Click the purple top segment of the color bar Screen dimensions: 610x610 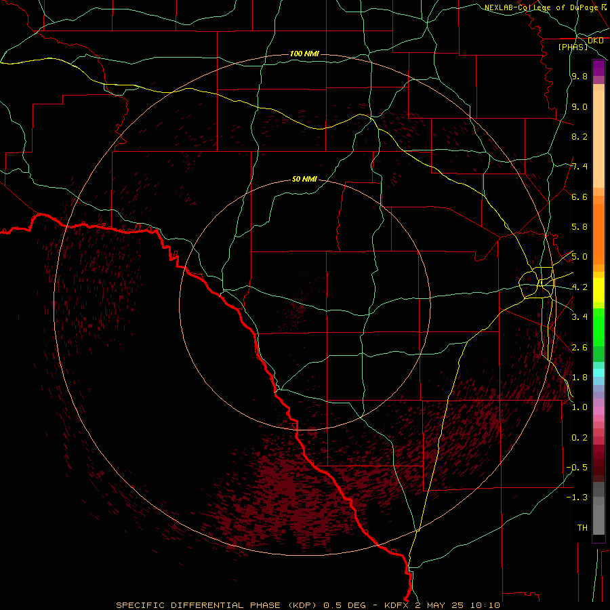(598, 68)
